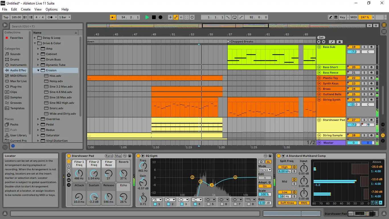The width and height of the screenshot is (389, 219).
Task: Open the Samples category in browser
Action: pos(16,98)
